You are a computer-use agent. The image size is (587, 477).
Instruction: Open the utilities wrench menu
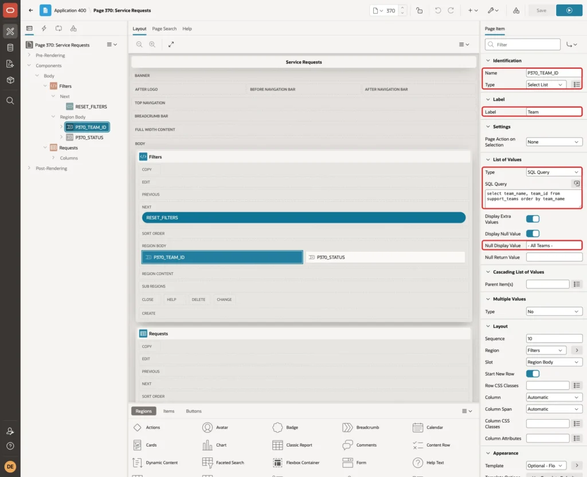pyautogui.click(x=493, y=10)
